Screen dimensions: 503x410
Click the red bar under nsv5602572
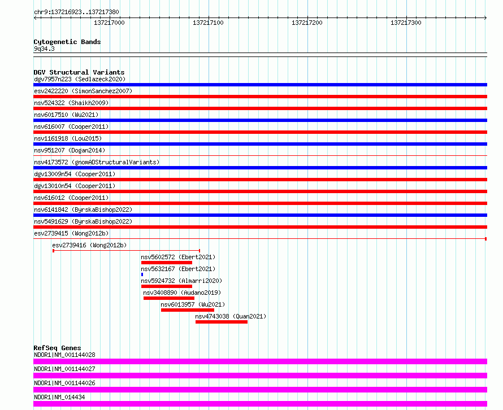tap(167, 263)
